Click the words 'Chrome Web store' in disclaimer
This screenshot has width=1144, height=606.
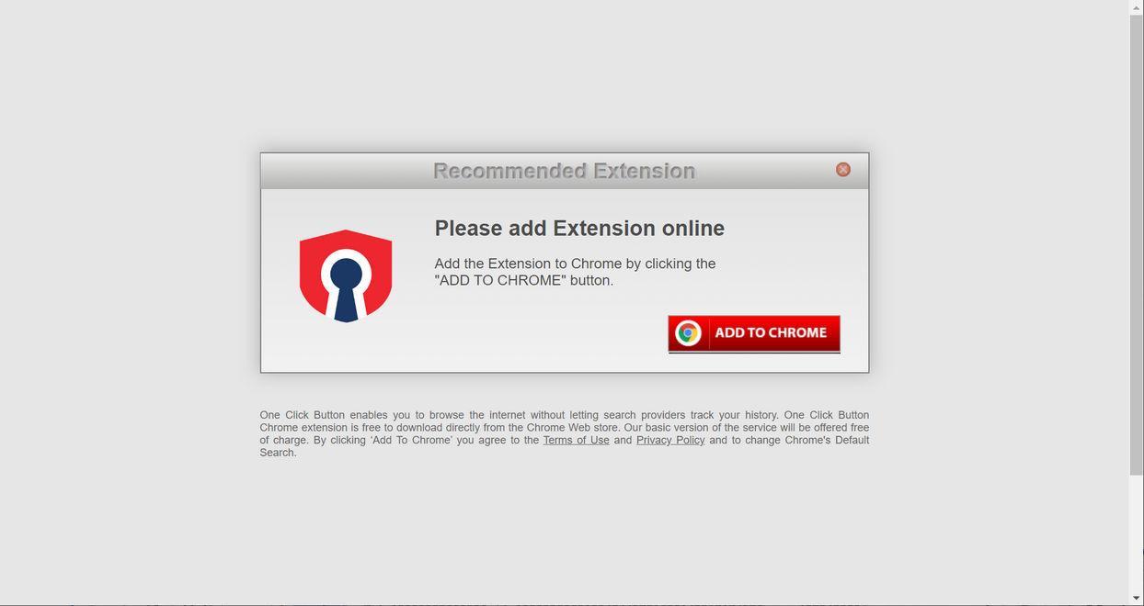coord(572,428)
